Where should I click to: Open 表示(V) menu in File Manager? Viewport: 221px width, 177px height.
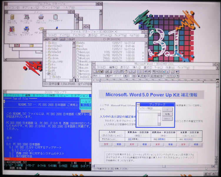93,35
